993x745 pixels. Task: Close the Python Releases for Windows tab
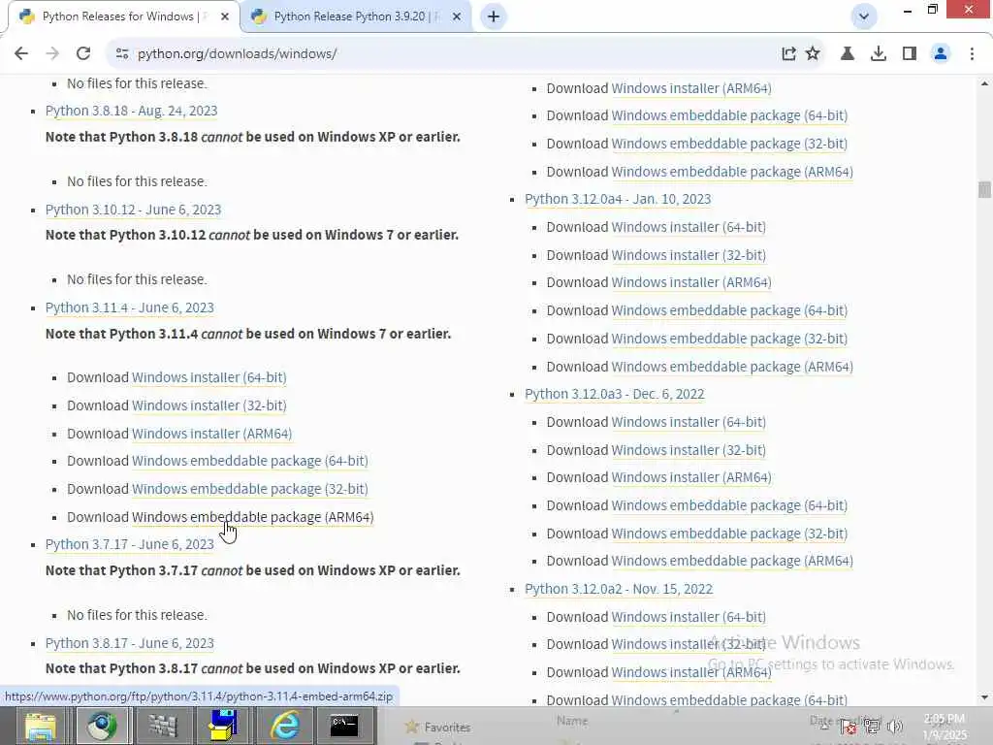tap(225, 16)
